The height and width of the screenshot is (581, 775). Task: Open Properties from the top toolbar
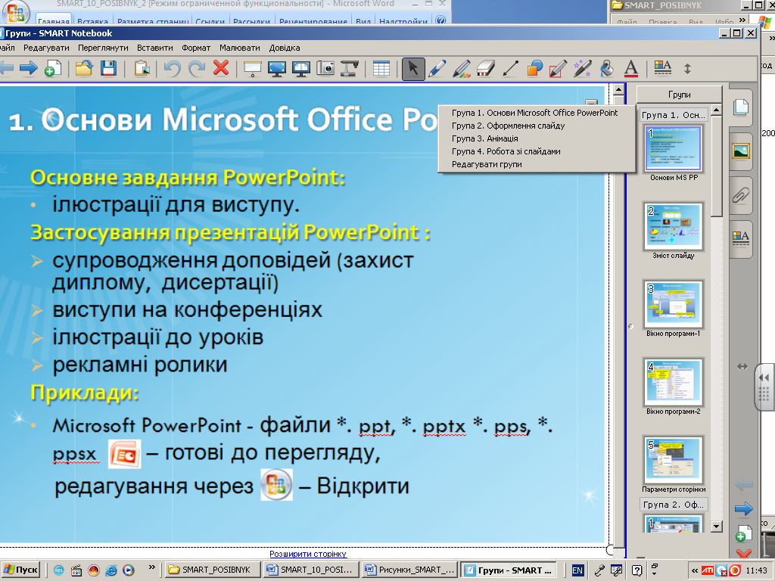point(663,68)
